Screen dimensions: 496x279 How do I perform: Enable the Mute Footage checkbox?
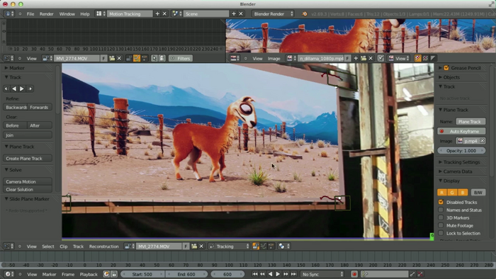441,225
